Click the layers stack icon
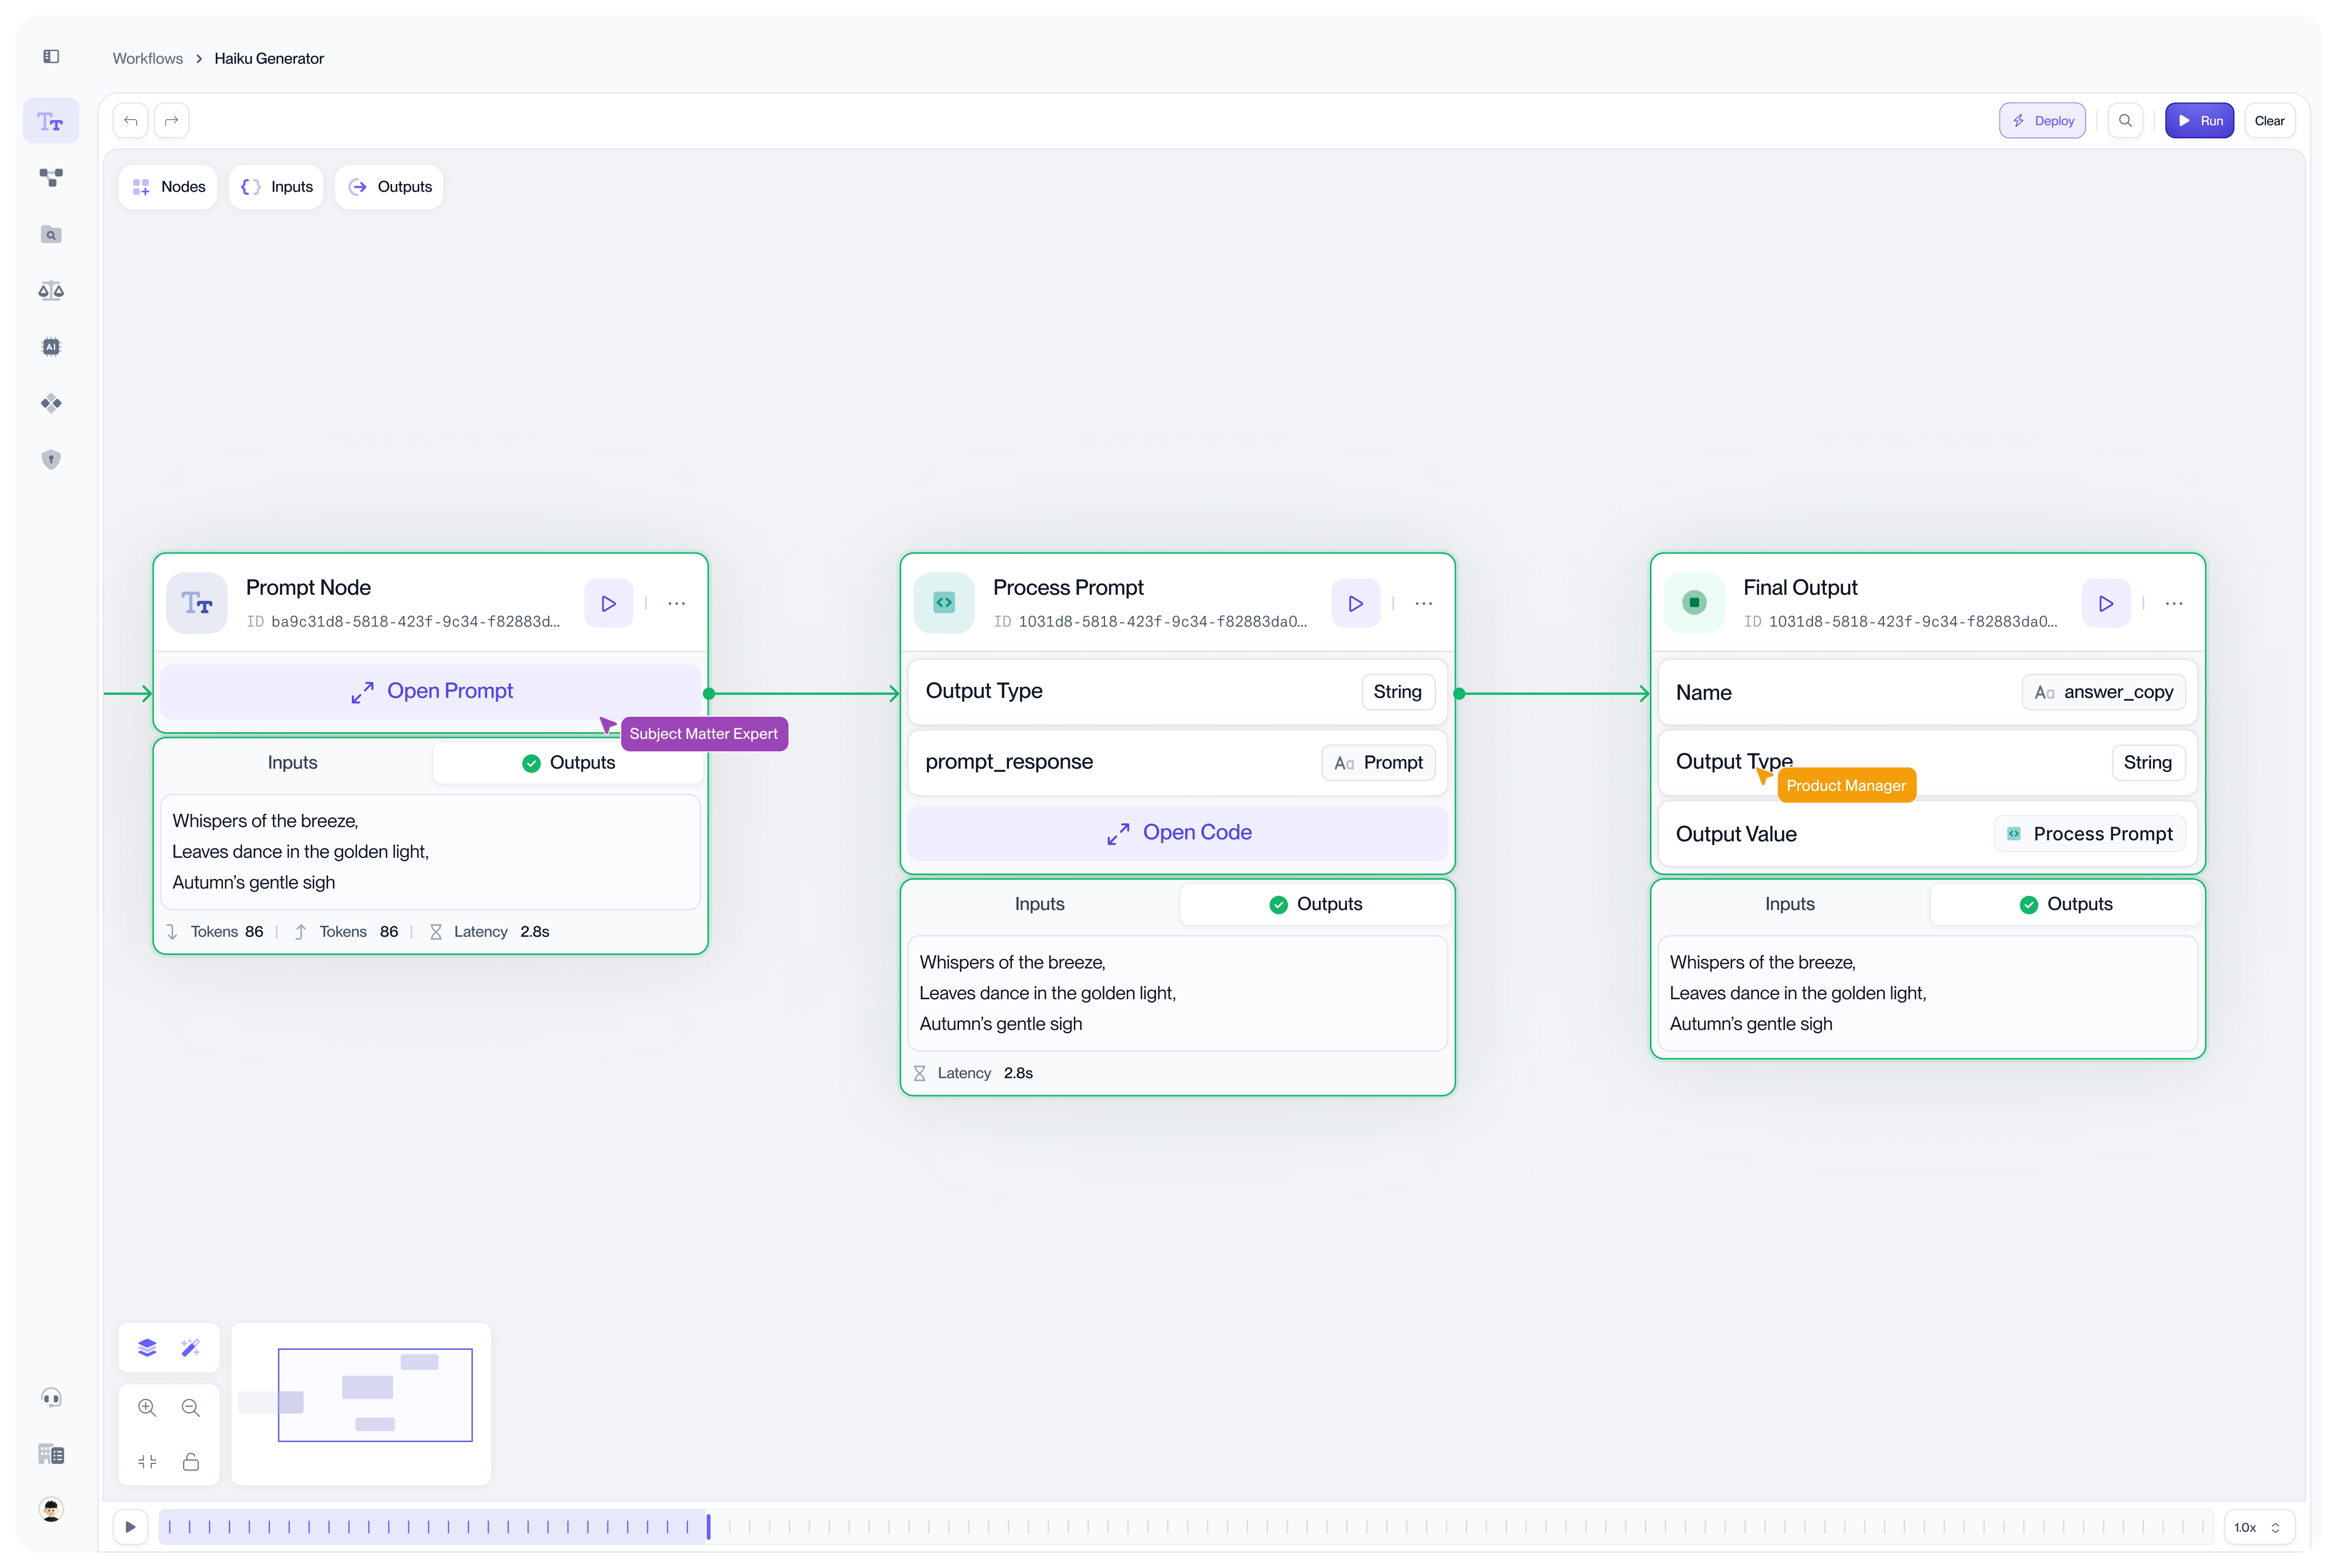Image resolution: width=2337 pixels, height=1568 pixels. click(147, 1348)
